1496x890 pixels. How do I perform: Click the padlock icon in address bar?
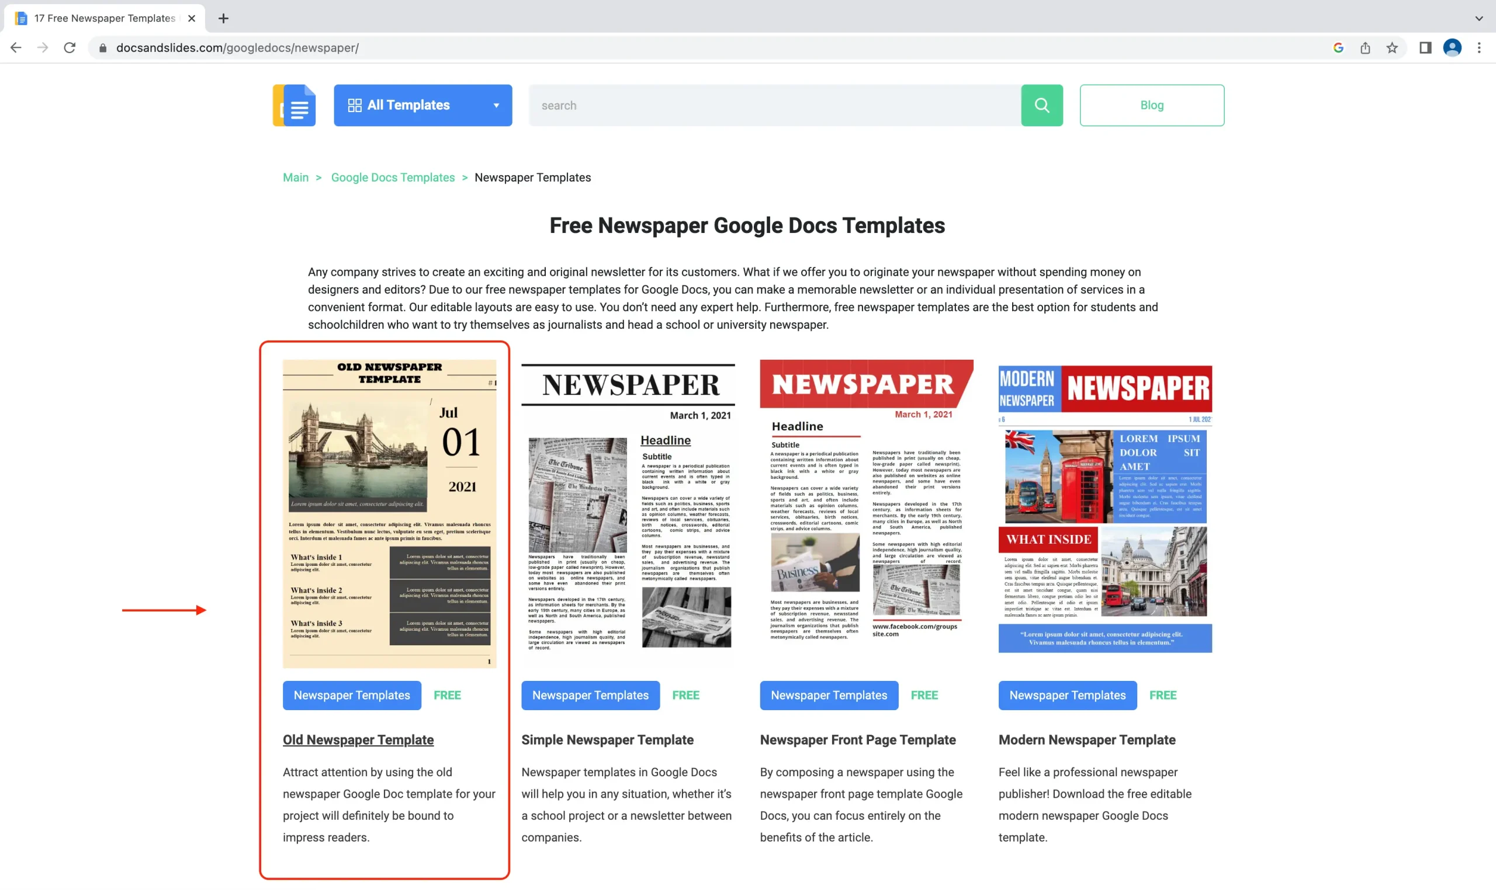tap(102, 47)
